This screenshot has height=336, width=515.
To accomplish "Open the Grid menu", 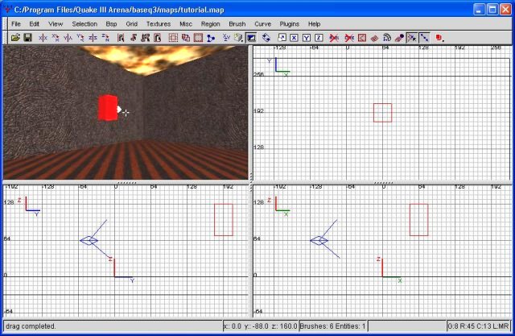I will pyautogui.click(x=131, y=24).
